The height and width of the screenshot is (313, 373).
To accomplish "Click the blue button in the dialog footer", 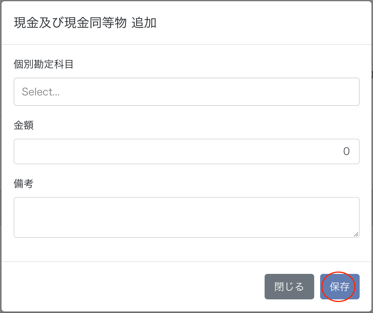I will pos(340,287).
